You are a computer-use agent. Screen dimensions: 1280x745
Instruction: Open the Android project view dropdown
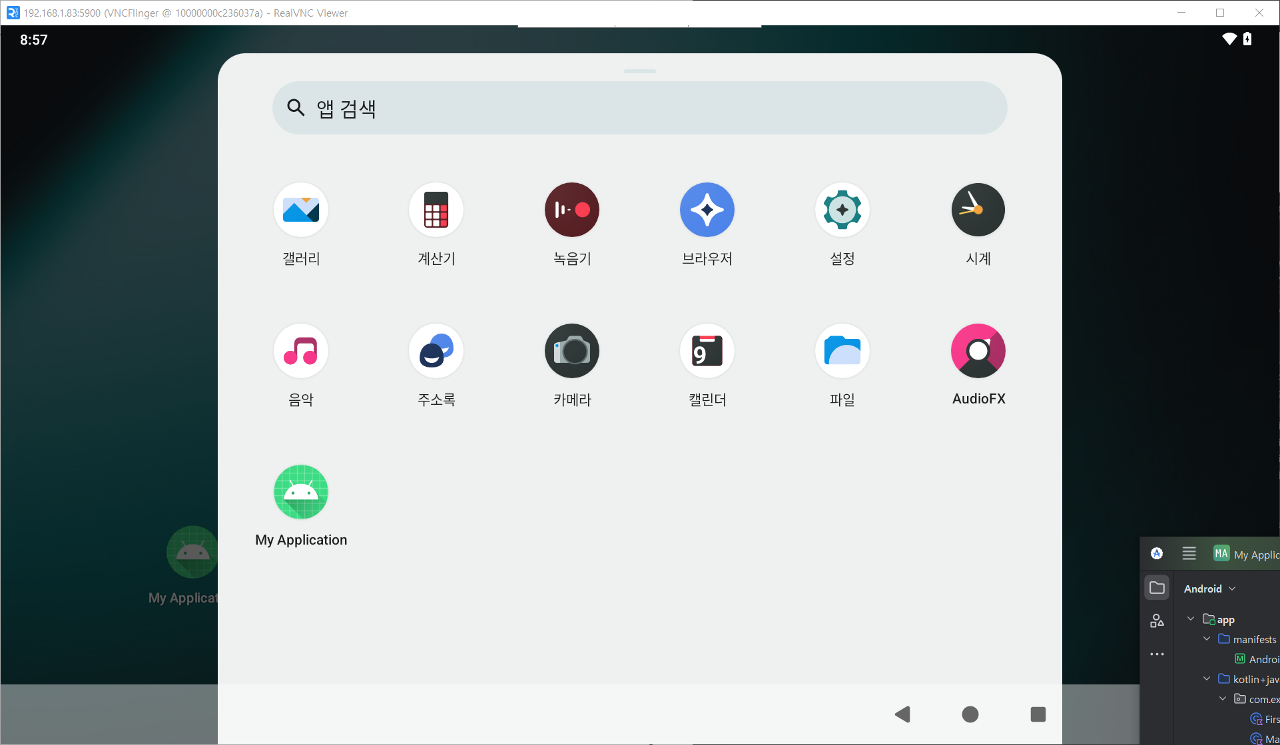coord(1209,589)
